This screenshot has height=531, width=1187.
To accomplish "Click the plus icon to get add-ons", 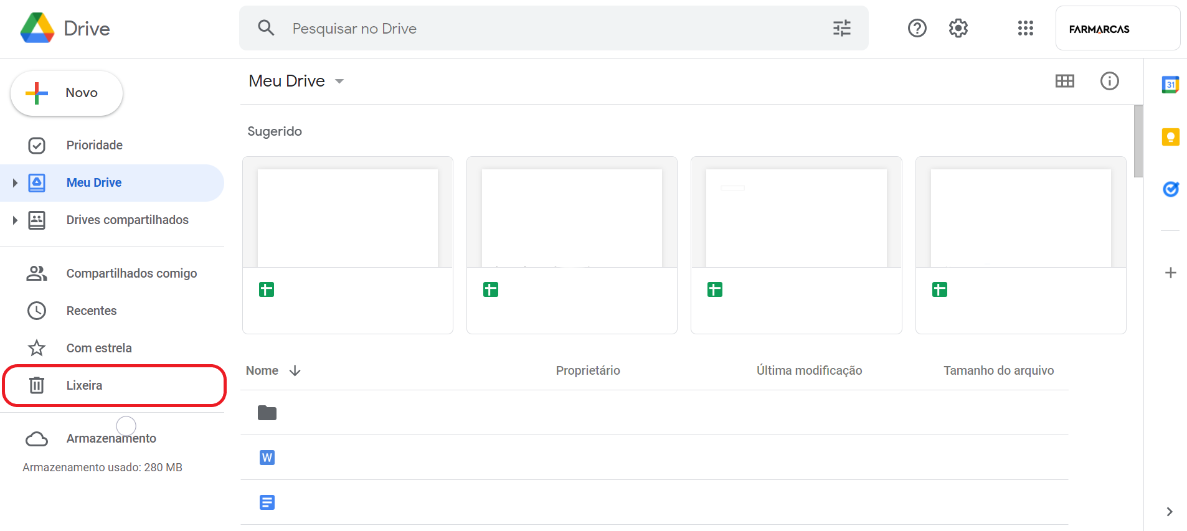I will (x=1170, y=273).
